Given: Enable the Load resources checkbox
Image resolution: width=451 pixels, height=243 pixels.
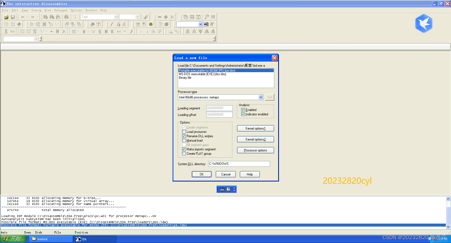Looking at the screenshot, I should tap(184, 132).
